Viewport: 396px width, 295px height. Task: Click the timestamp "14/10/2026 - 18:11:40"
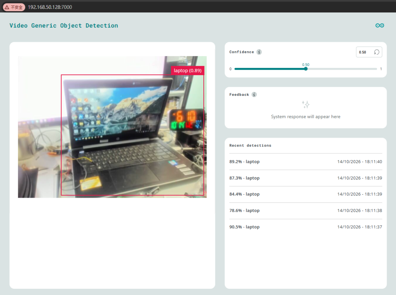click(x=360, y=162)
